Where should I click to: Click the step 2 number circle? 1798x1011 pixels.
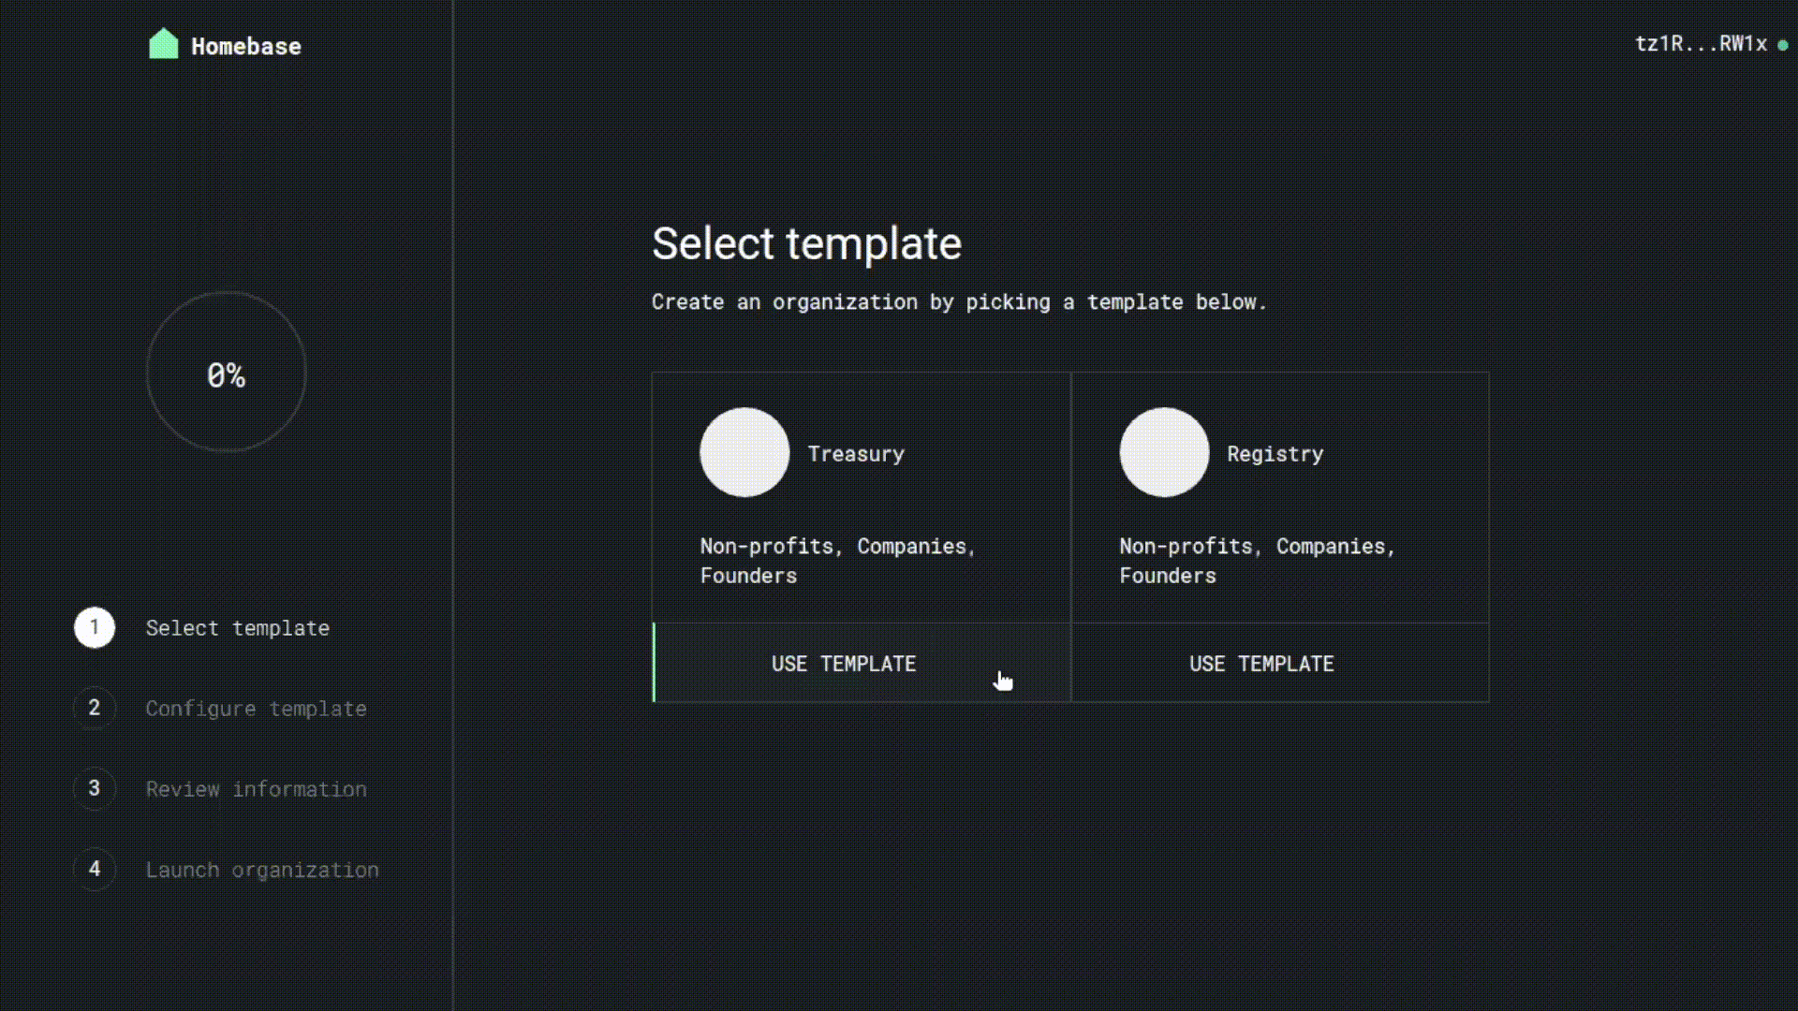95,708
